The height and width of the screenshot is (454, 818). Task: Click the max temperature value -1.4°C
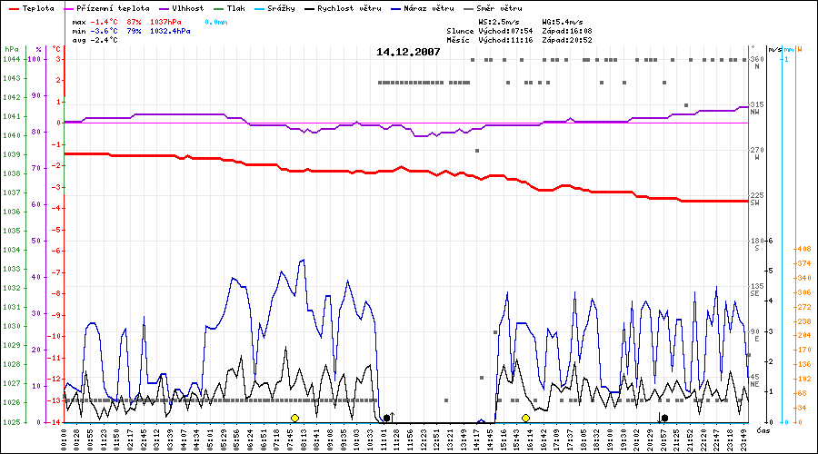[x=104, y=23]
